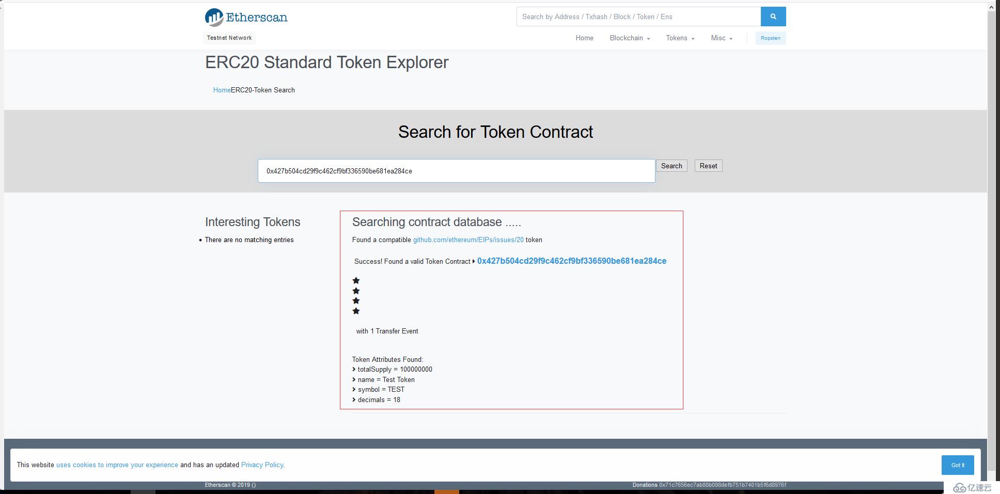1000x494 pixels.
Task: Focus the header address search box
Action: 638,17
